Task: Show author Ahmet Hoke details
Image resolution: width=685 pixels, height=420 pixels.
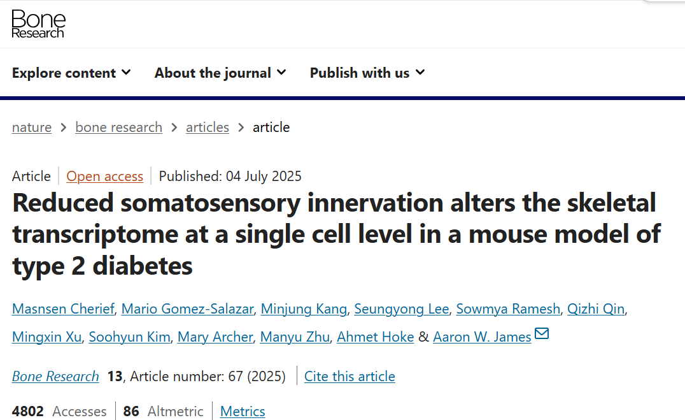Action: click(376, 337)
